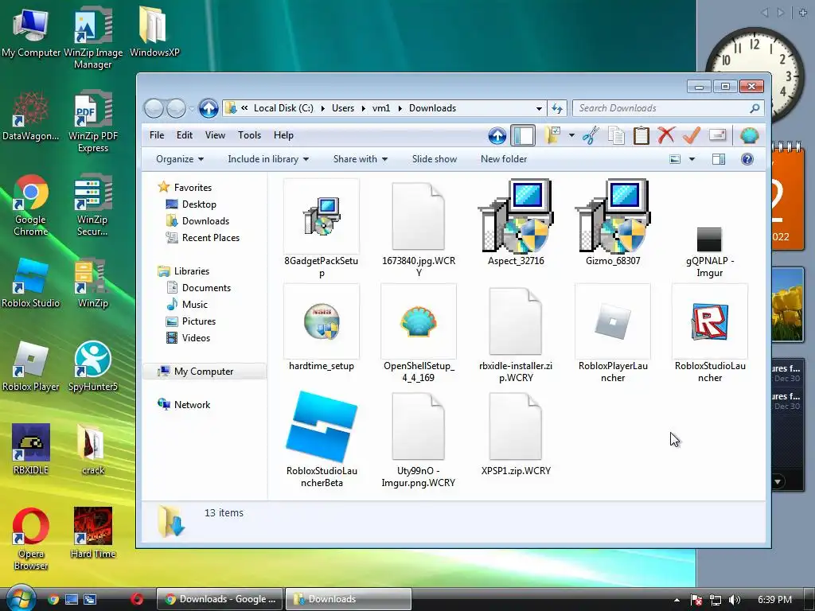Select the RobloxStudioLauncherBeta file

click(x=322, y=439)
